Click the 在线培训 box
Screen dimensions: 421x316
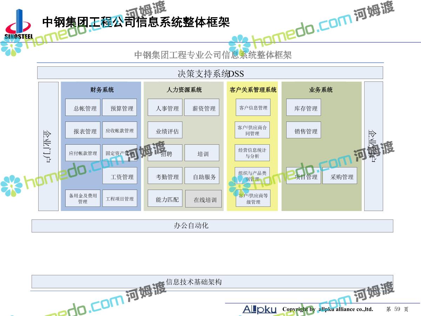(x=203, y=199)
